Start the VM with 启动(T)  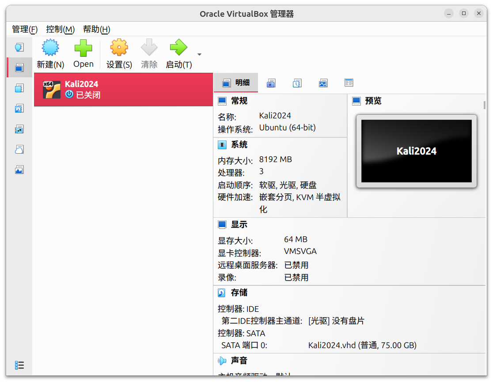click(x=178, y=54)
